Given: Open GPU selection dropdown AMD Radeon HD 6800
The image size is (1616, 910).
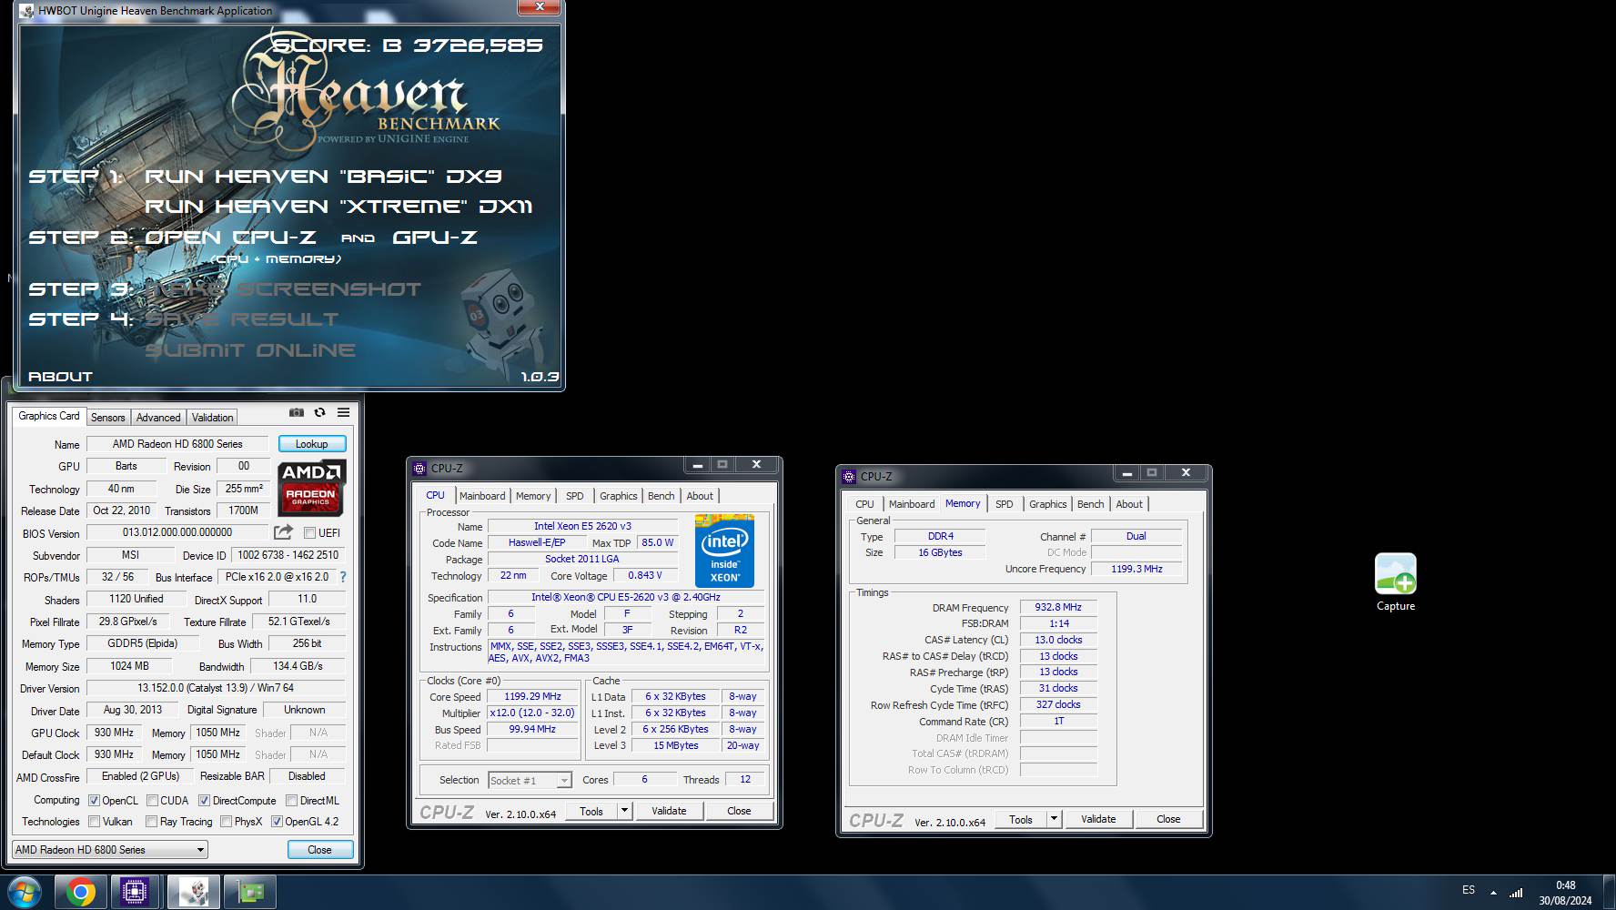Looking at the screenshot, I should coord(109,849).
